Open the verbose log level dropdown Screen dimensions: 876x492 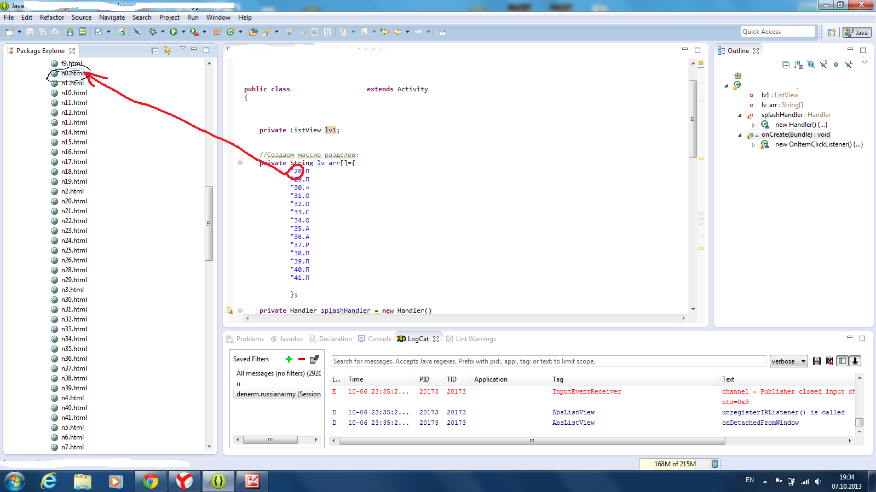tap(788, 361)
